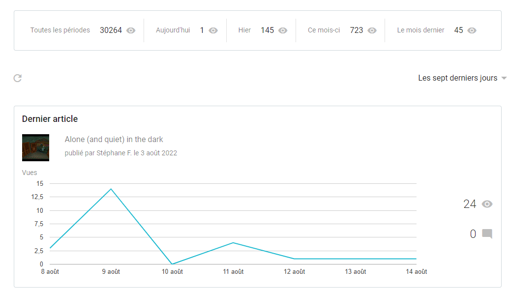This screenshot has height=292, width=509.
Task: Click the eye icon next to Aujourd'hui count
Action: [213, 30]
